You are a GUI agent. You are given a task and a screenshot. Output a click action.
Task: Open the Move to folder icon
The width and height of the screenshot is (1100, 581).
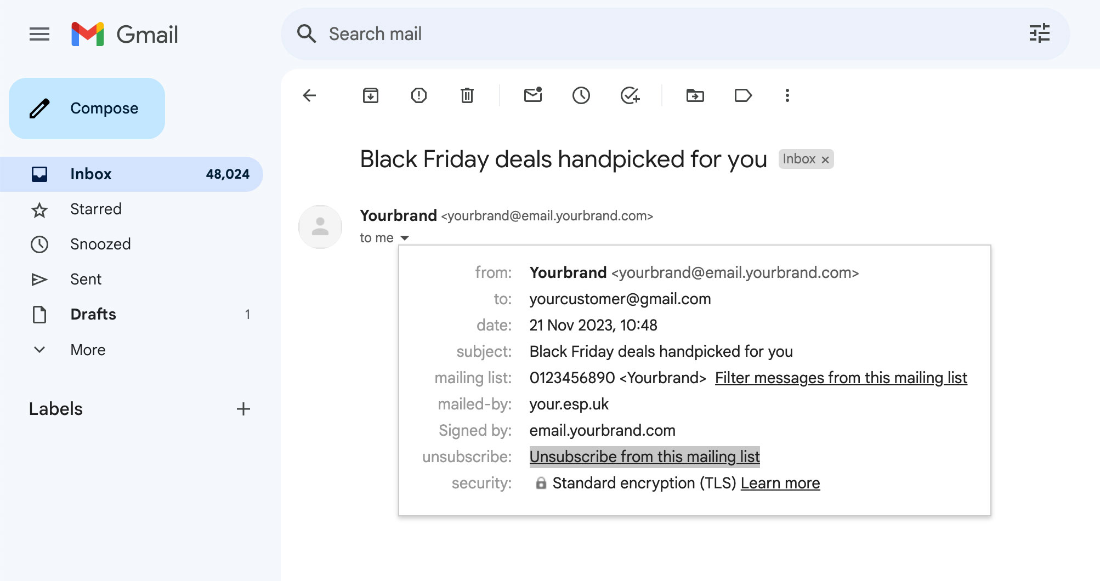(x=695, y=95)
